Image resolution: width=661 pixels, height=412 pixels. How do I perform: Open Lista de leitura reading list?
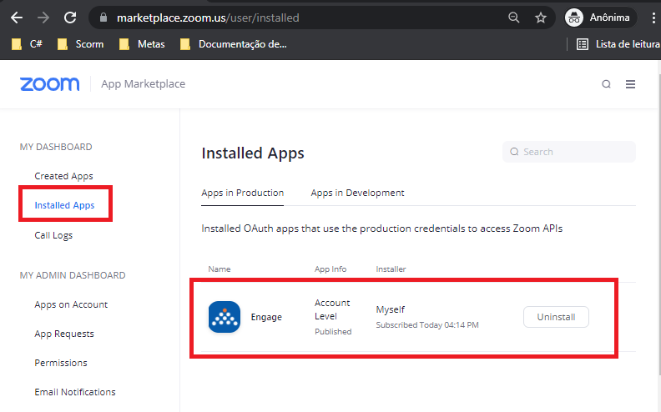coord(618,44)
